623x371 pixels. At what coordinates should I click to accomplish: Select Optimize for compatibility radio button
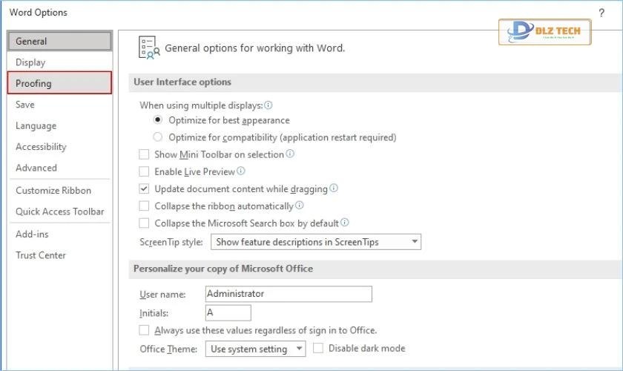coord(157,137)
